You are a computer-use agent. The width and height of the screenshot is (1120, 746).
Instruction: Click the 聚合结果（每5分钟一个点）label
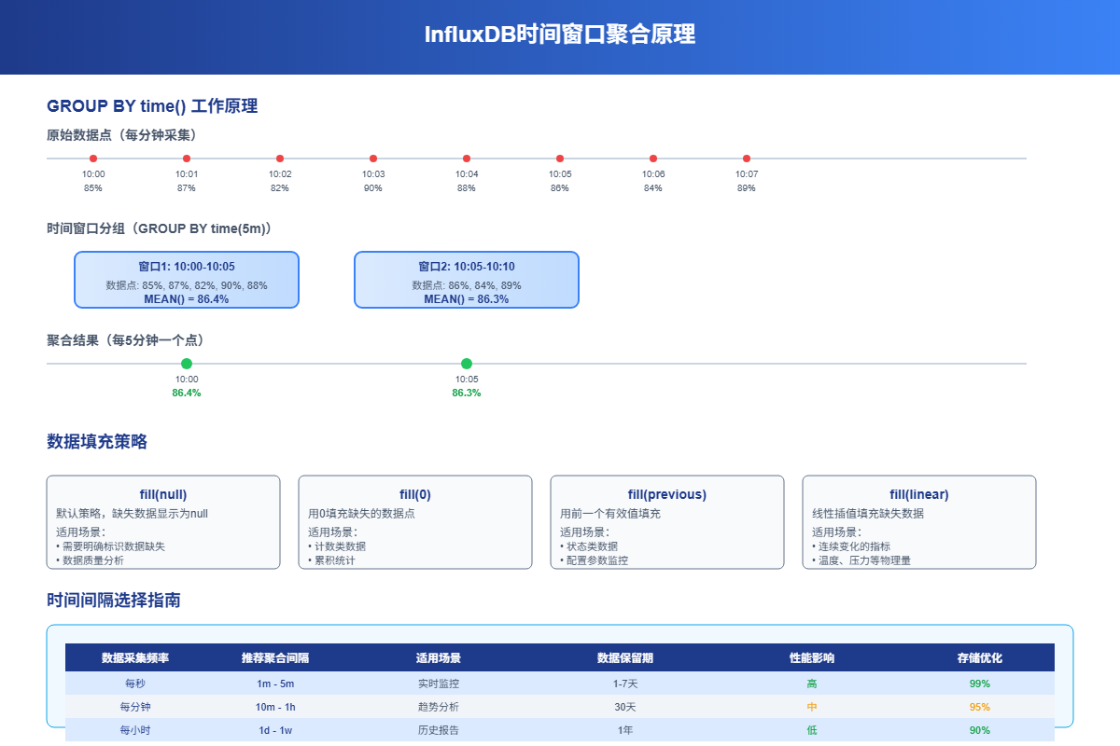126,340
